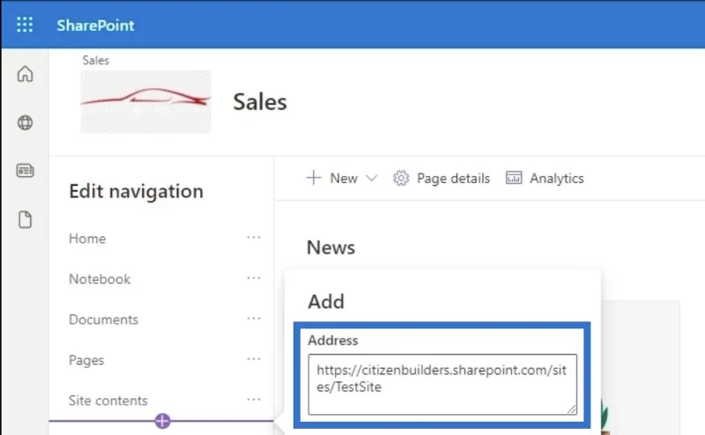Click the Address field label
The image size is (705, 435).
[x=333, y=340]
